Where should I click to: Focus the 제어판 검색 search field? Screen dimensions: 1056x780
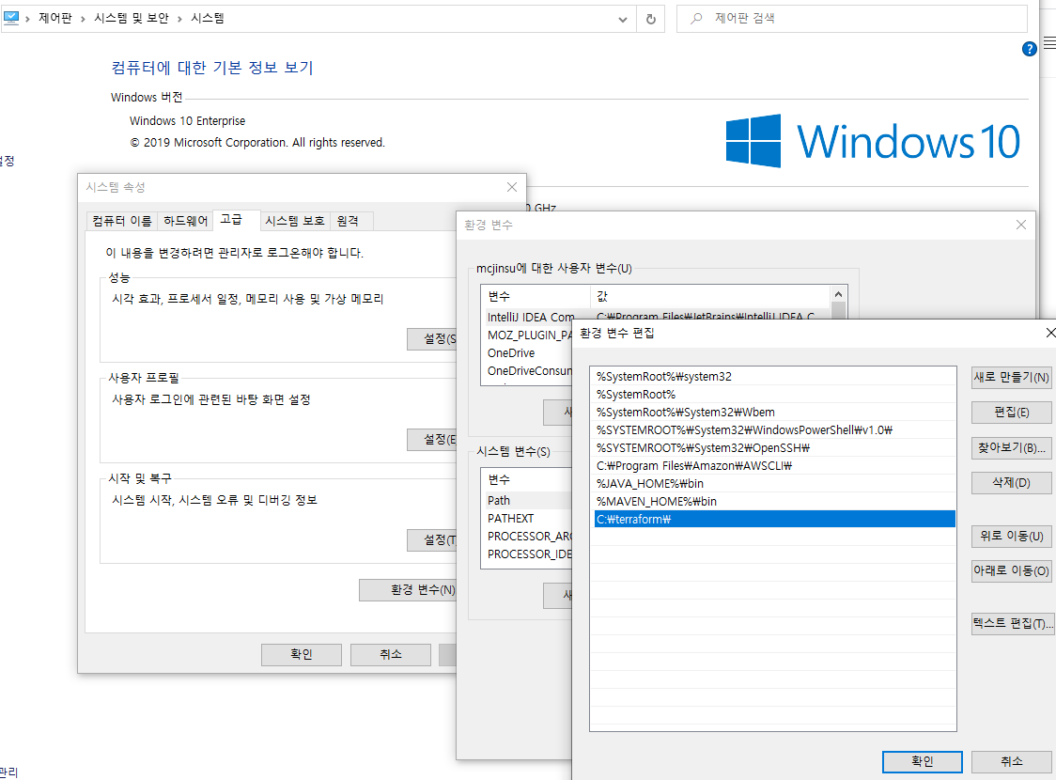point(852,18)
